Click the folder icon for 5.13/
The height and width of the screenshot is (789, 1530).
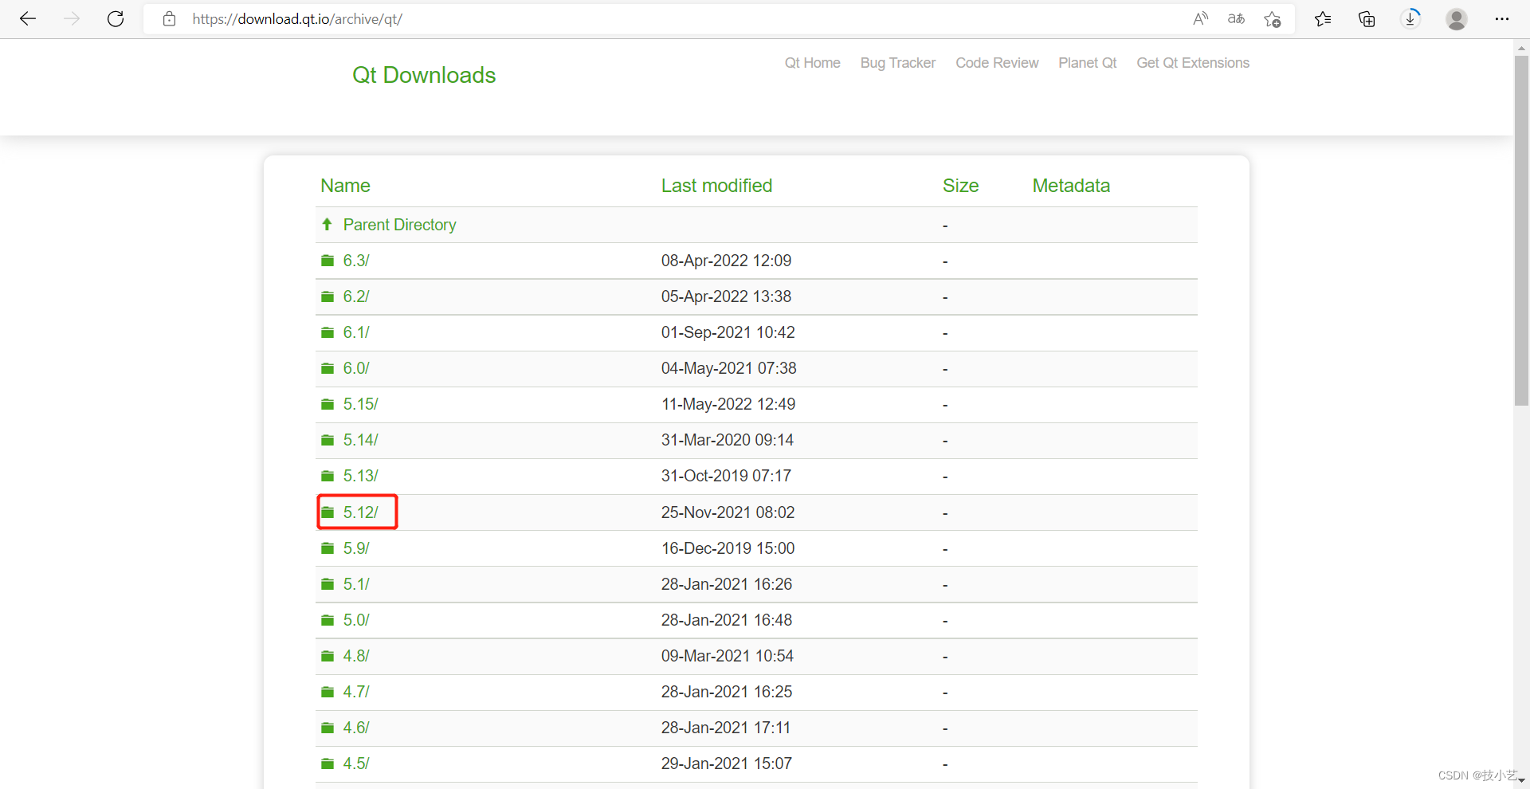[328, 476]
